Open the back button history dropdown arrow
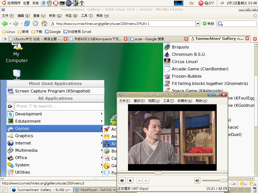 (10, 24)
